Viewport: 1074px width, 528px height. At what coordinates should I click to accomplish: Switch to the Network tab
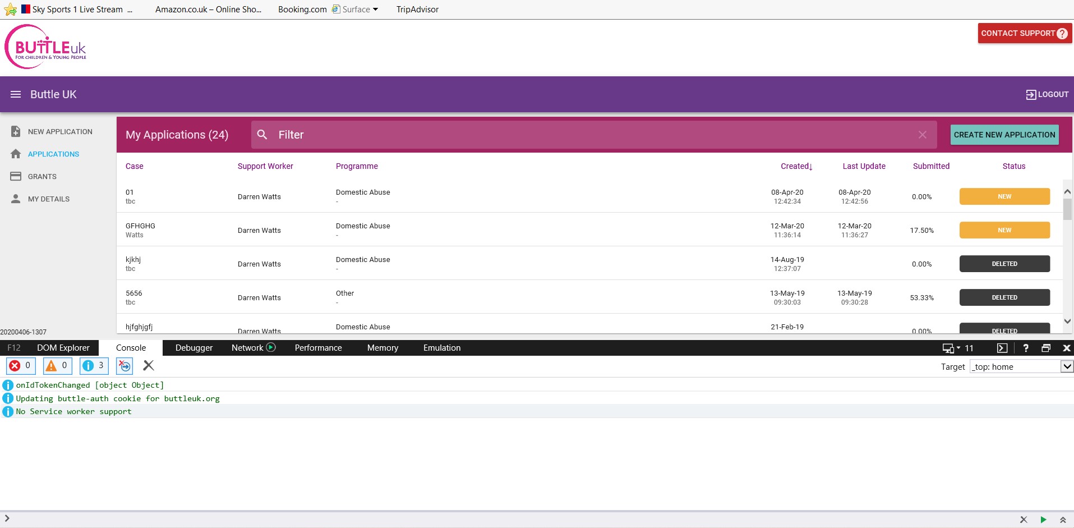(247, 348)
